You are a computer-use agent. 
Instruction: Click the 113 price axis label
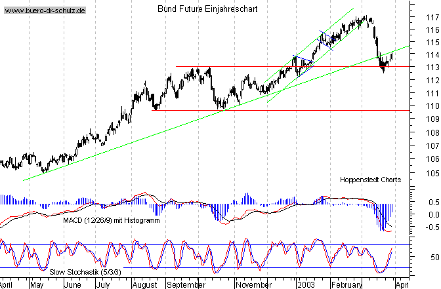pyautogui.click(x=432, y=67)
